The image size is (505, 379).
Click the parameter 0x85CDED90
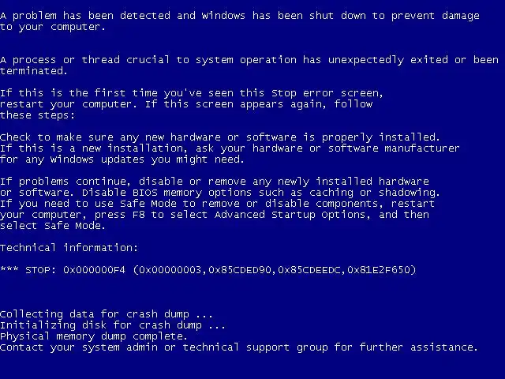240,270
